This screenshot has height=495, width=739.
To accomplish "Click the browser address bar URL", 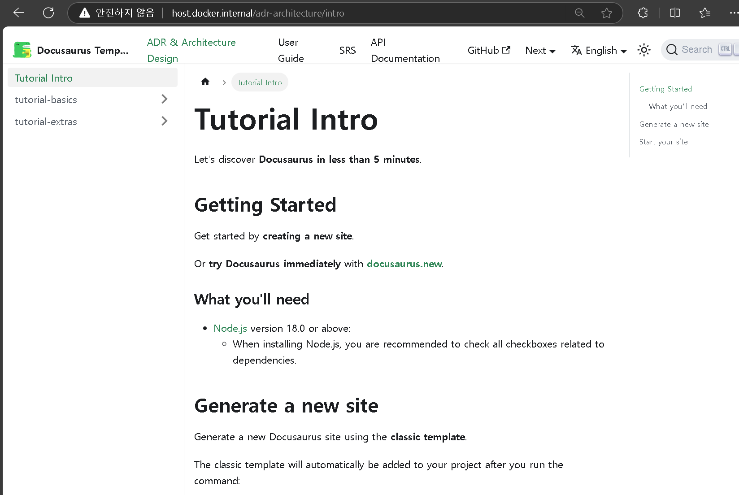I will 258,13.
